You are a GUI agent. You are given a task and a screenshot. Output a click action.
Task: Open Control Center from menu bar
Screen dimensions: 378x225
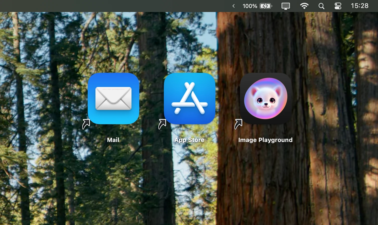(338, 6)
